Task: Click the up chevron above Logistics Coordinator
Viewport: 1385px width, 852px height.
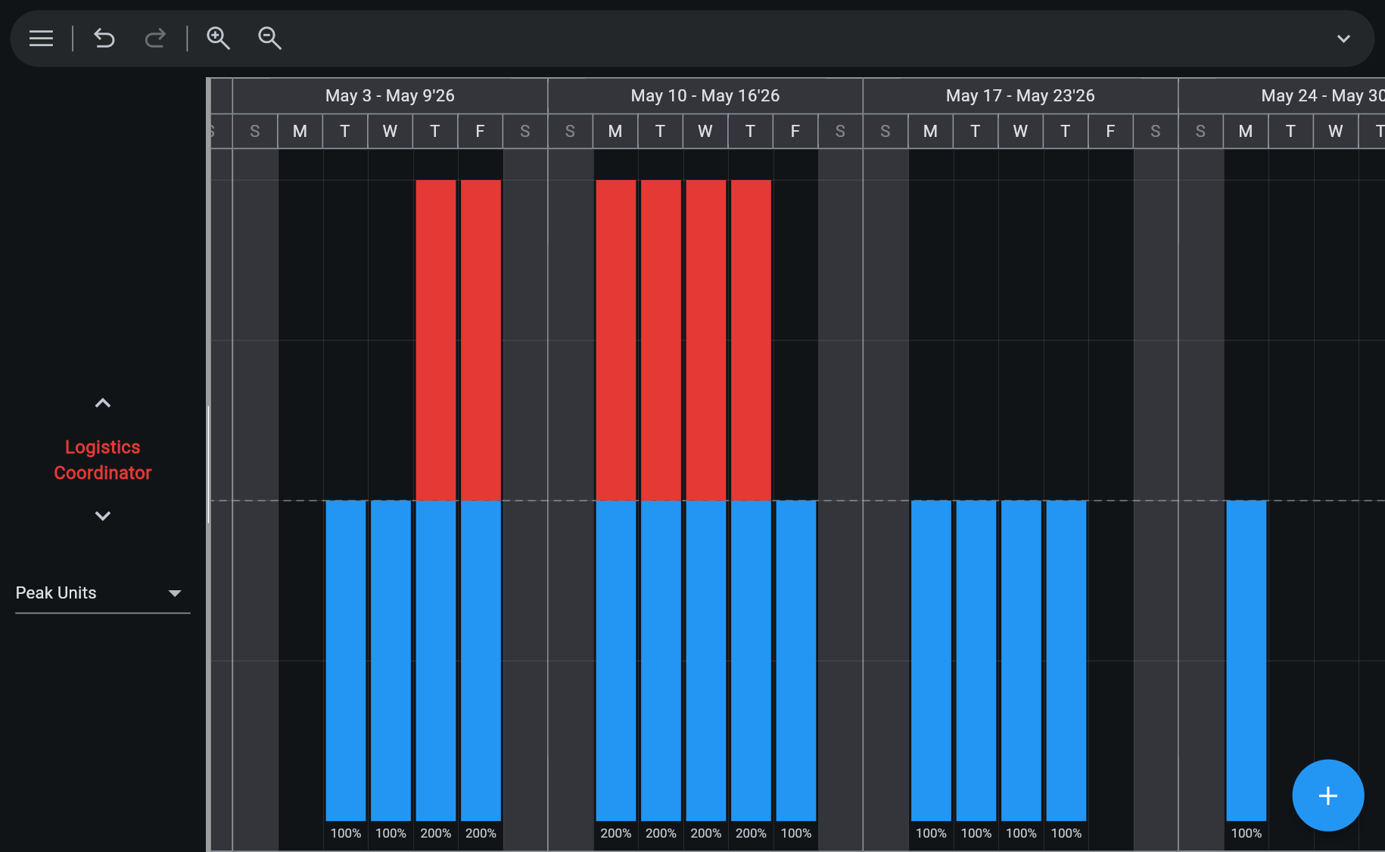Action: [102, 402]
